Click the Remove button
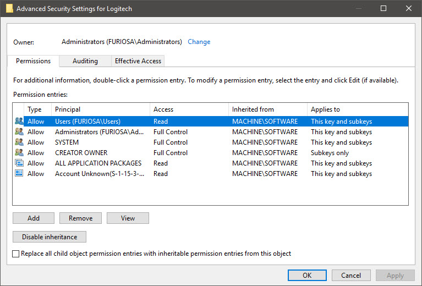This screenshot has width=422, height=286. click(80, 218)
